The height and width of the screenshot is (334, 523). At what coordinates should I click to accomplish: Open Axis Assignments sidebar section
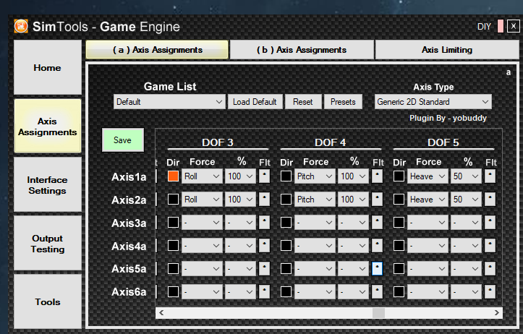coord(48,127)
